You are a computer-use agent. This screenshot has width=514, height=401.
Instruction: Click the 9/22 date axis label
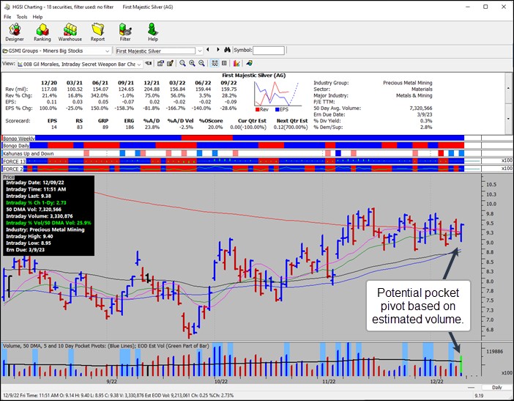112,381
